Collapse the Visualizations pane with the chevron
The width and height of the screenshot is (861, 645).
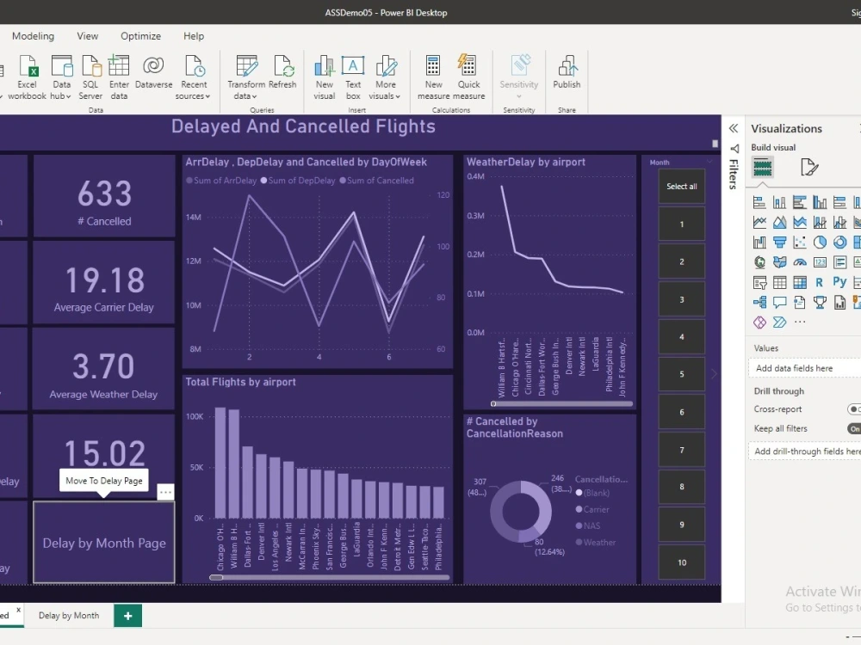[733, 127]
